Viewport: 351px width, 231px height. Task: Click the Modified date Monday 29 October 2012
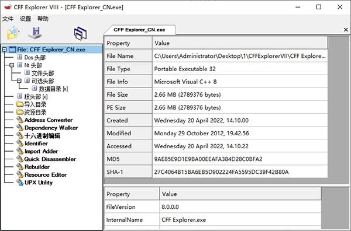point(201,133)
